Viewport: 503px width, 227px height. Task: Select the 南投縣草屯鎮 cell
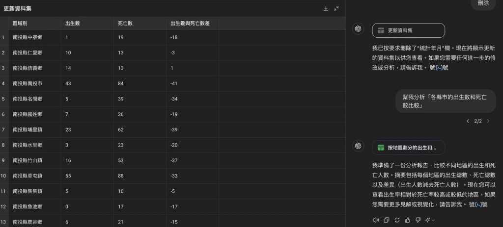[x=35, y=176]
